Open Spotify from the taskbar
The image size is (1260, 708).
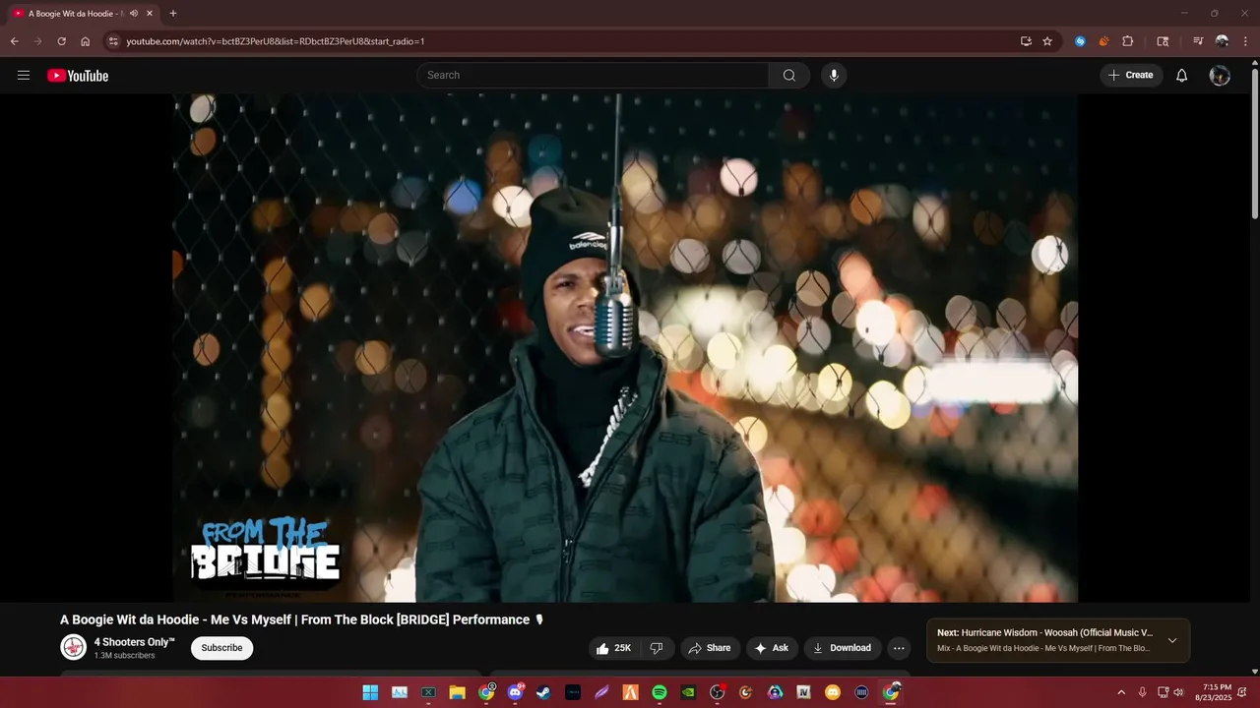[660, 692]
